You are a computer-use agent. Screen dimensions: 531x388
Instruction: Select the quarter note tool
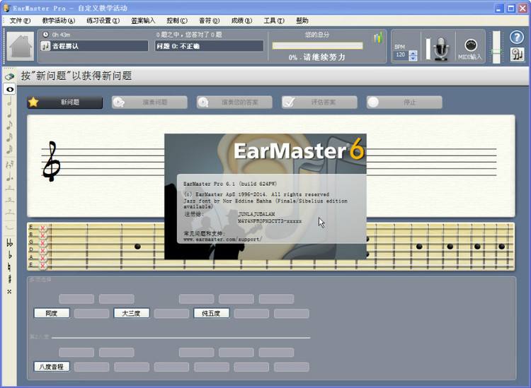(10, 113)
